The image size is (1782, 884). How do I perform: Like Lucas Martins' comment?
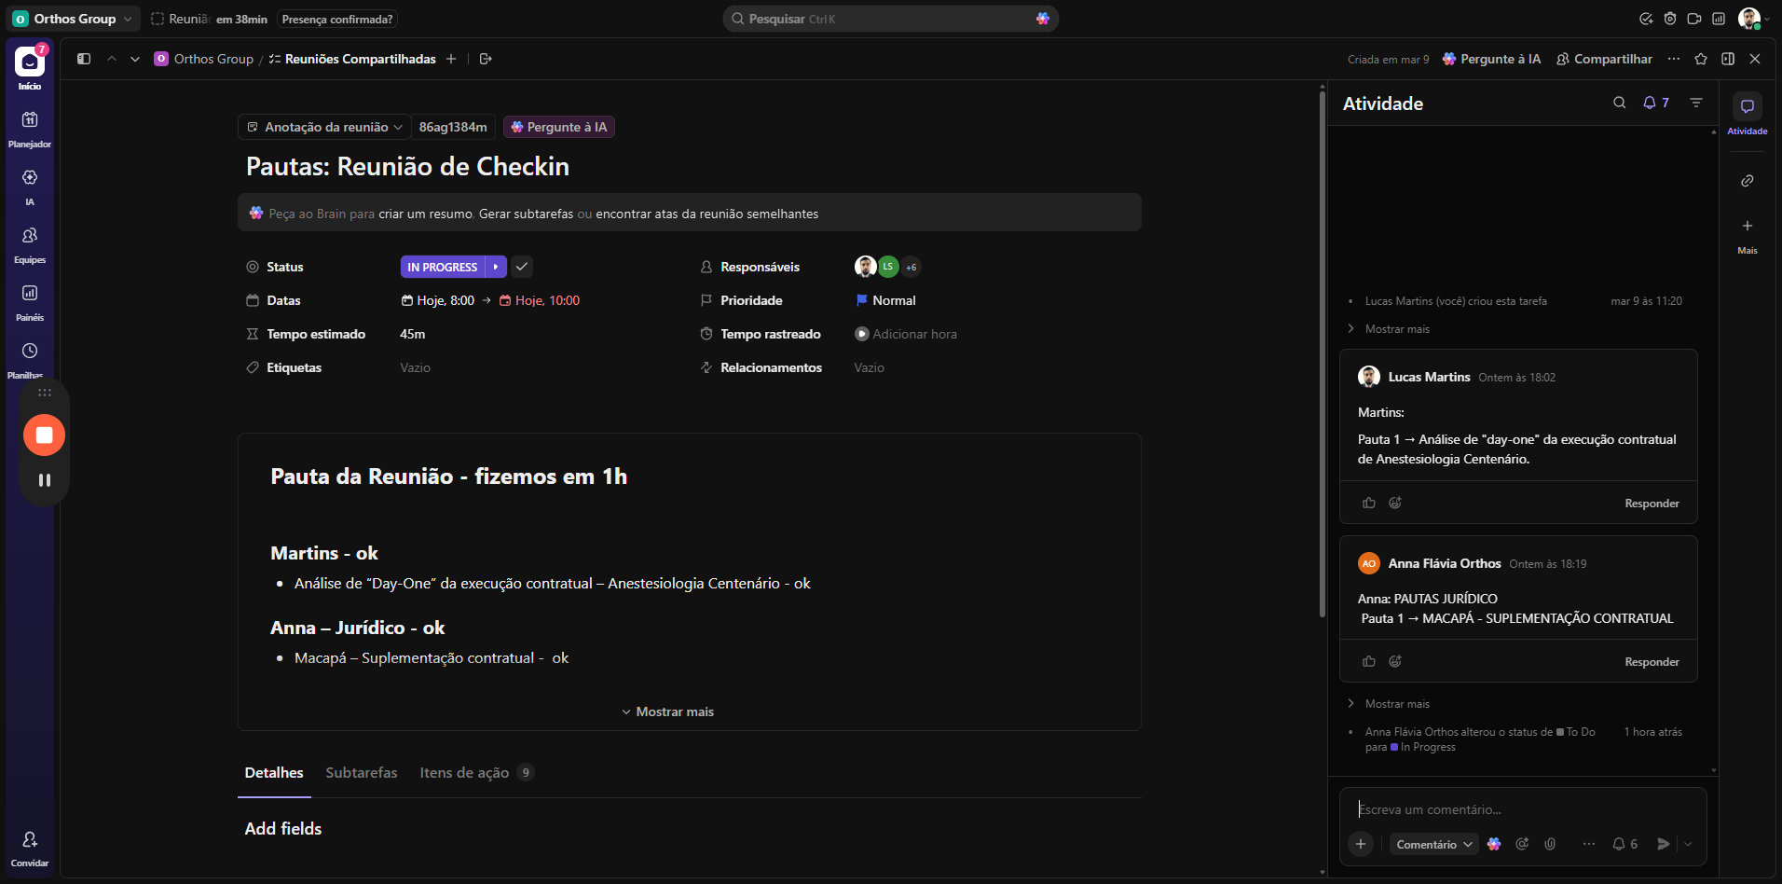(1369, 504)
